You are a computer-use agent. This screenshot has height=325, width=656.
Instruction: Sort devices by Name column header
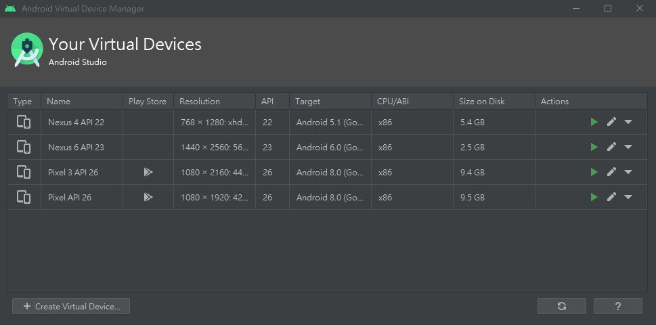tap(59, 101)
